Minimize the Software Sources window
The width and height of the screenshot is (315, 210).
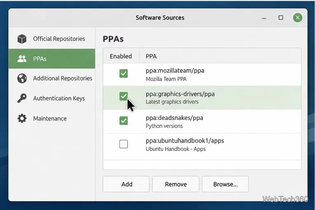pyautogui.click(x=264, y=18)
